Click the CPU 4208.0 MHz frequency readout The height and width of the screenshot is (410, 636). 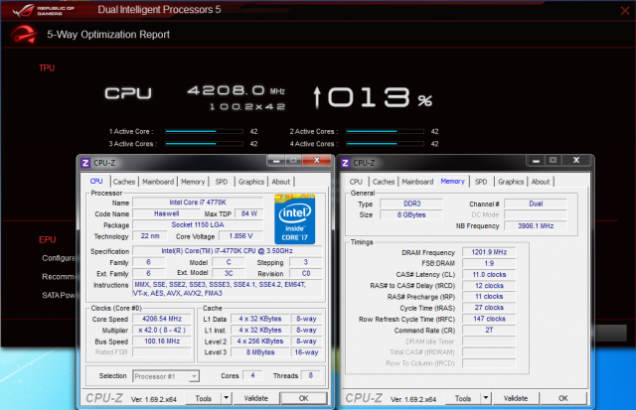click(x=237, y=90)
